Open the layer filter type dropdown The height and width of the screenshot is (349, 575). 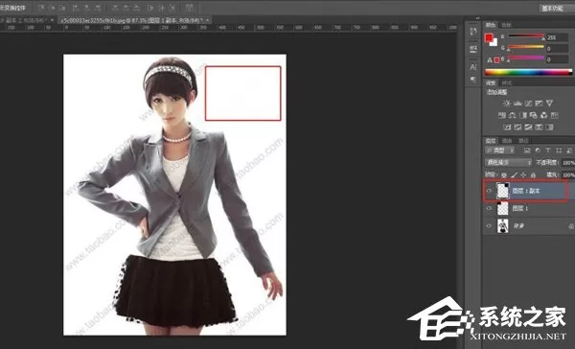(499, 151)
